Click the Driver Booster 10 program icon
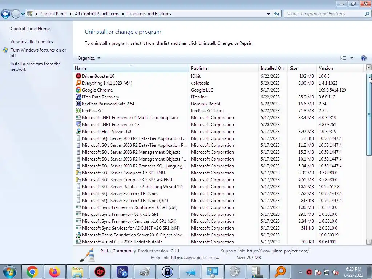Image resolution: width=372 pixels, height=279 pixels. click(x=78, y=76)
